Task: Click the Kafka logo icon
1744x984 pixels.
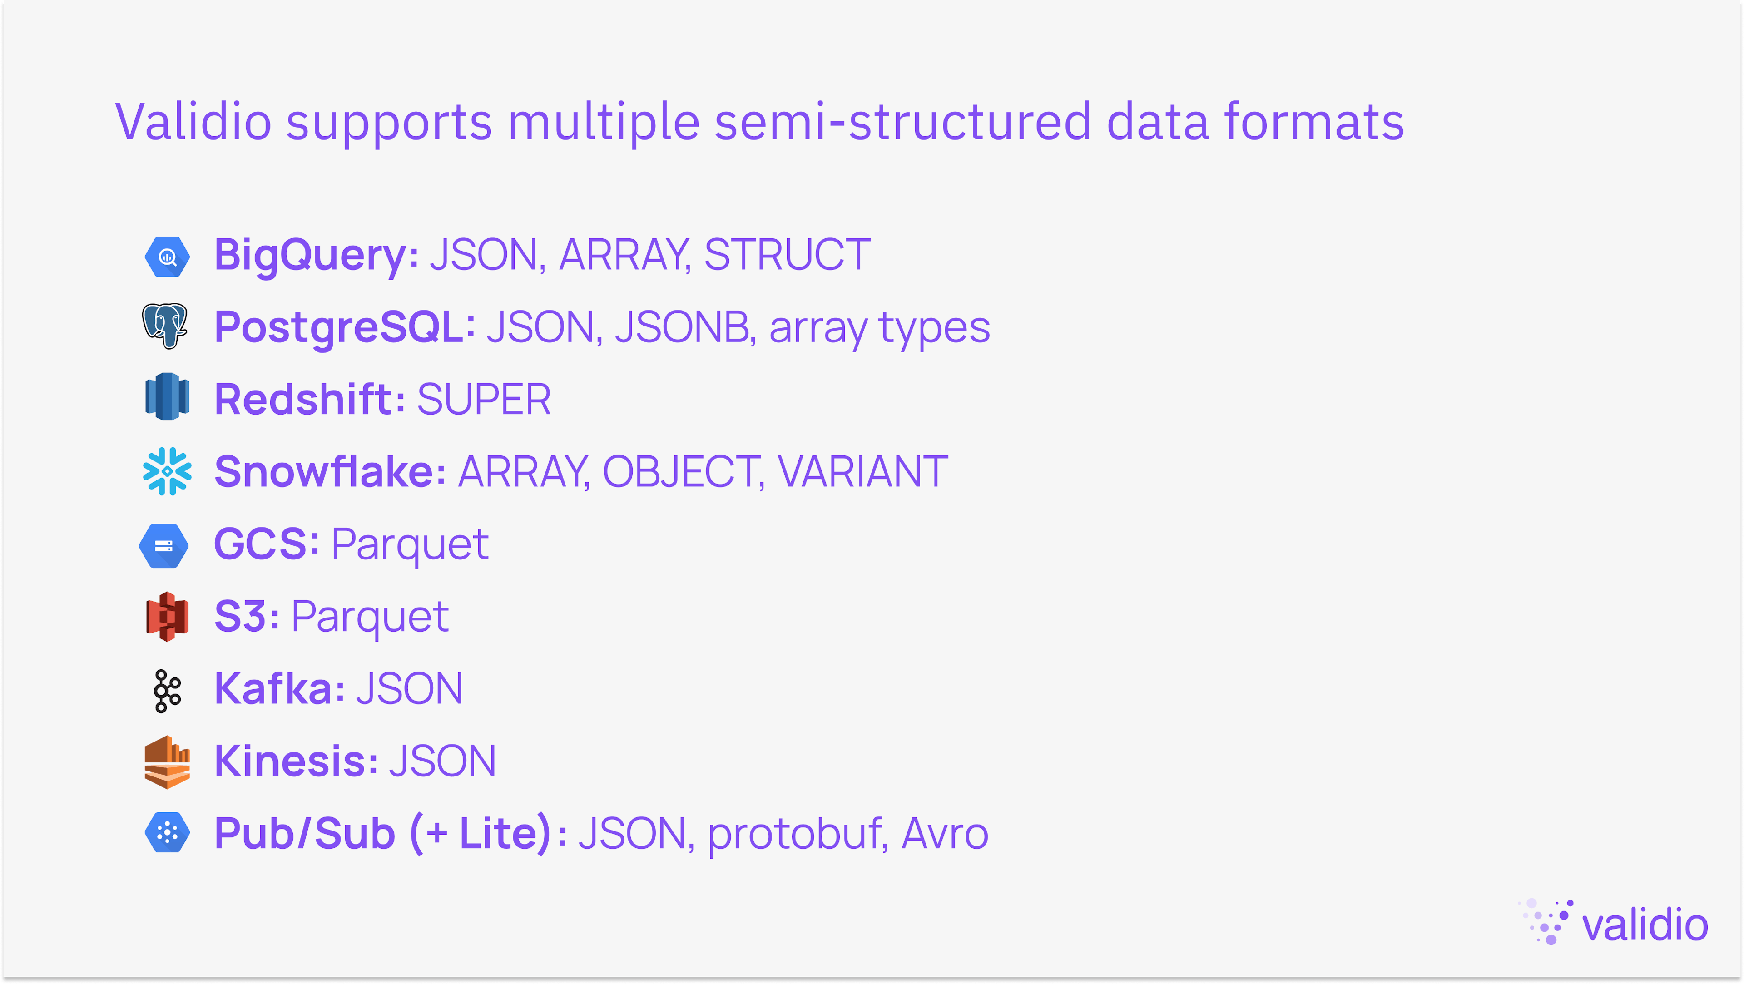Action: 167,691
